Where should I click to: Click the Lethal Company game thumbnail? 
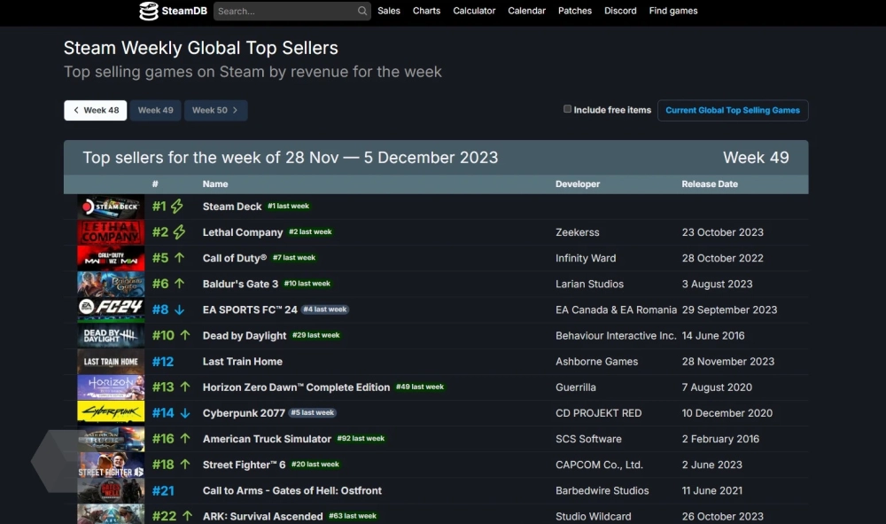[110, 232]
